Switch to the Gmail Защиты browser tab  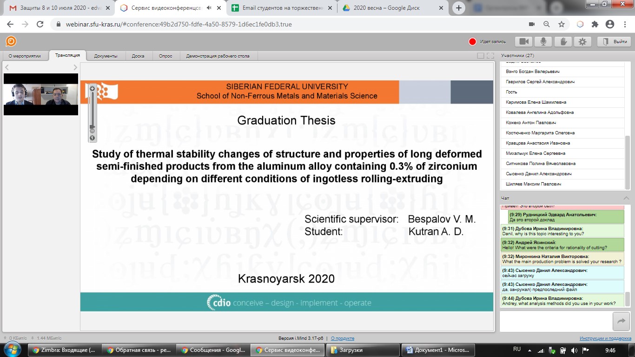59,8
